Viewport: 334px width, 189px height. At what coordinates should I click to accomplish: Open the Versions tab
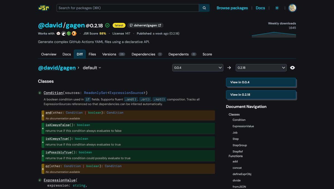click(114, 54)
